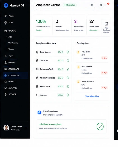Open the Warehousing submenu item

coord(13,43)
